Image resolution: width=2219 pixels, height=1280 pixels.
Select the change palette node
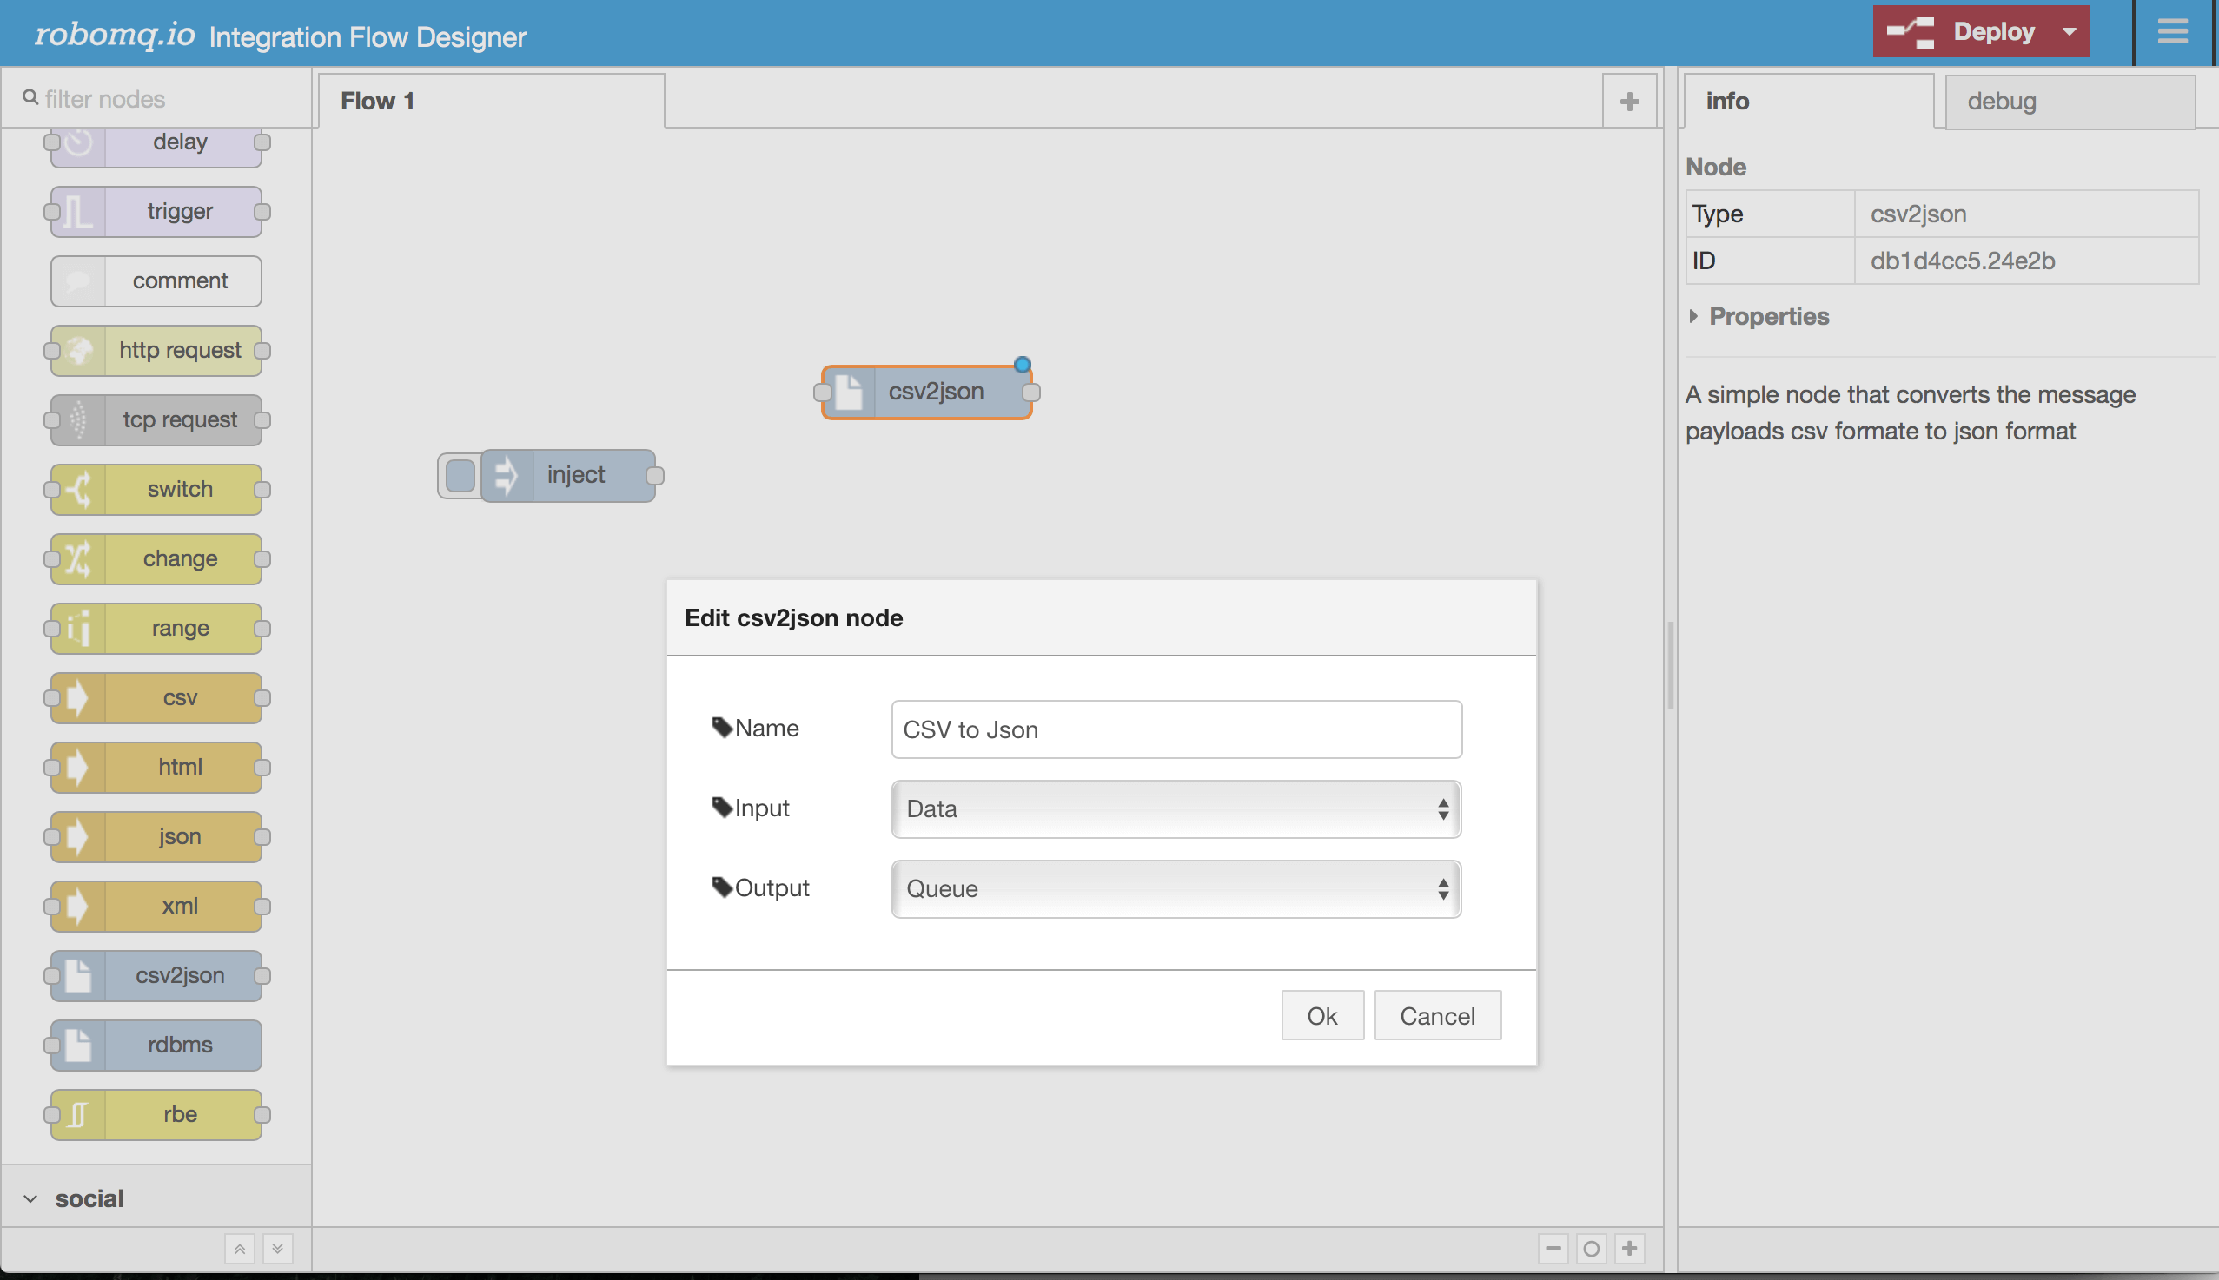(x=156, y=558)
